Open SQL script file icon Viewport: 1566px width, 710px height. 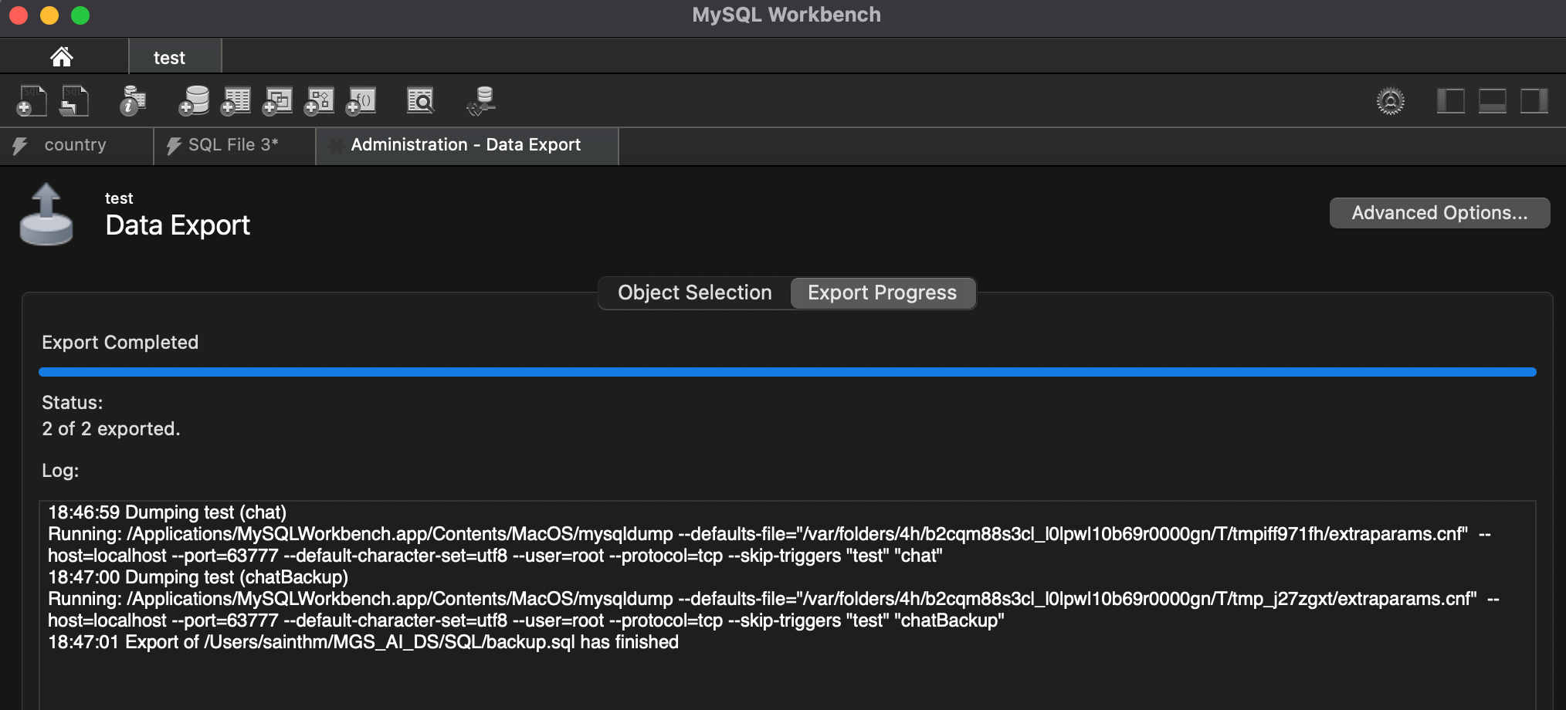point(74,101)
